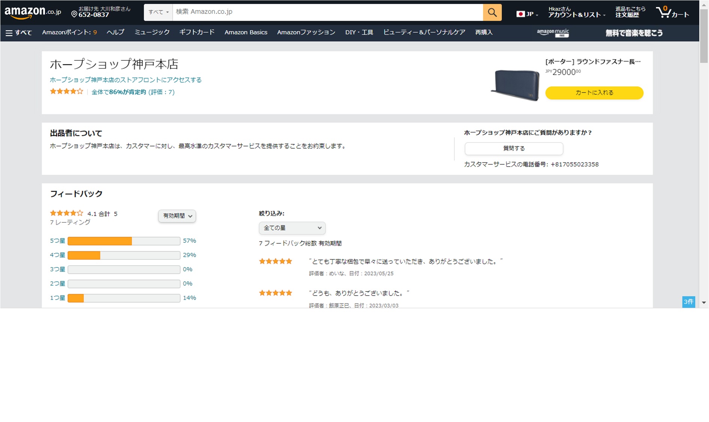This screenshot has height=422, width=709.
Task: Click the customer service phone number text
Action: [x=531, y=164]
